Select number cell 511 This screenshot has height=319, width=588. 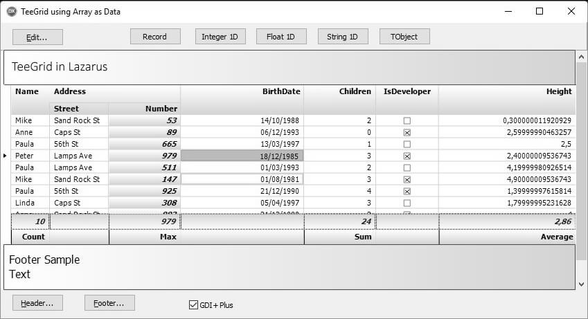145,167
